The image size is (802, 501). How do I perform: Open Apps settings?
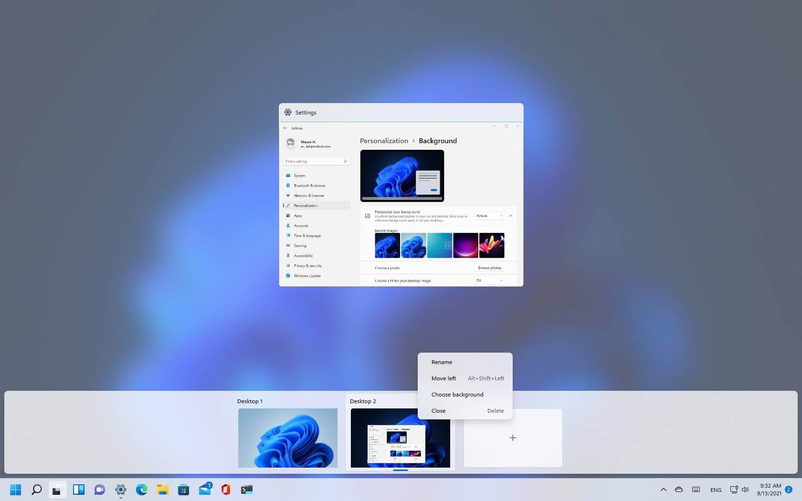click(298, 216)
